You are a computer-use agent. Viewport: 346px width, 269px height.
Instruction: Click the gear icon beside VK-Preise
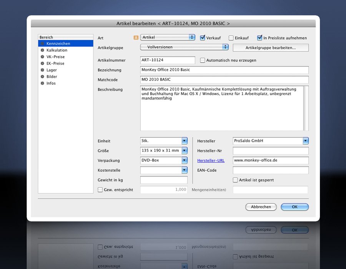coord(42,56)
